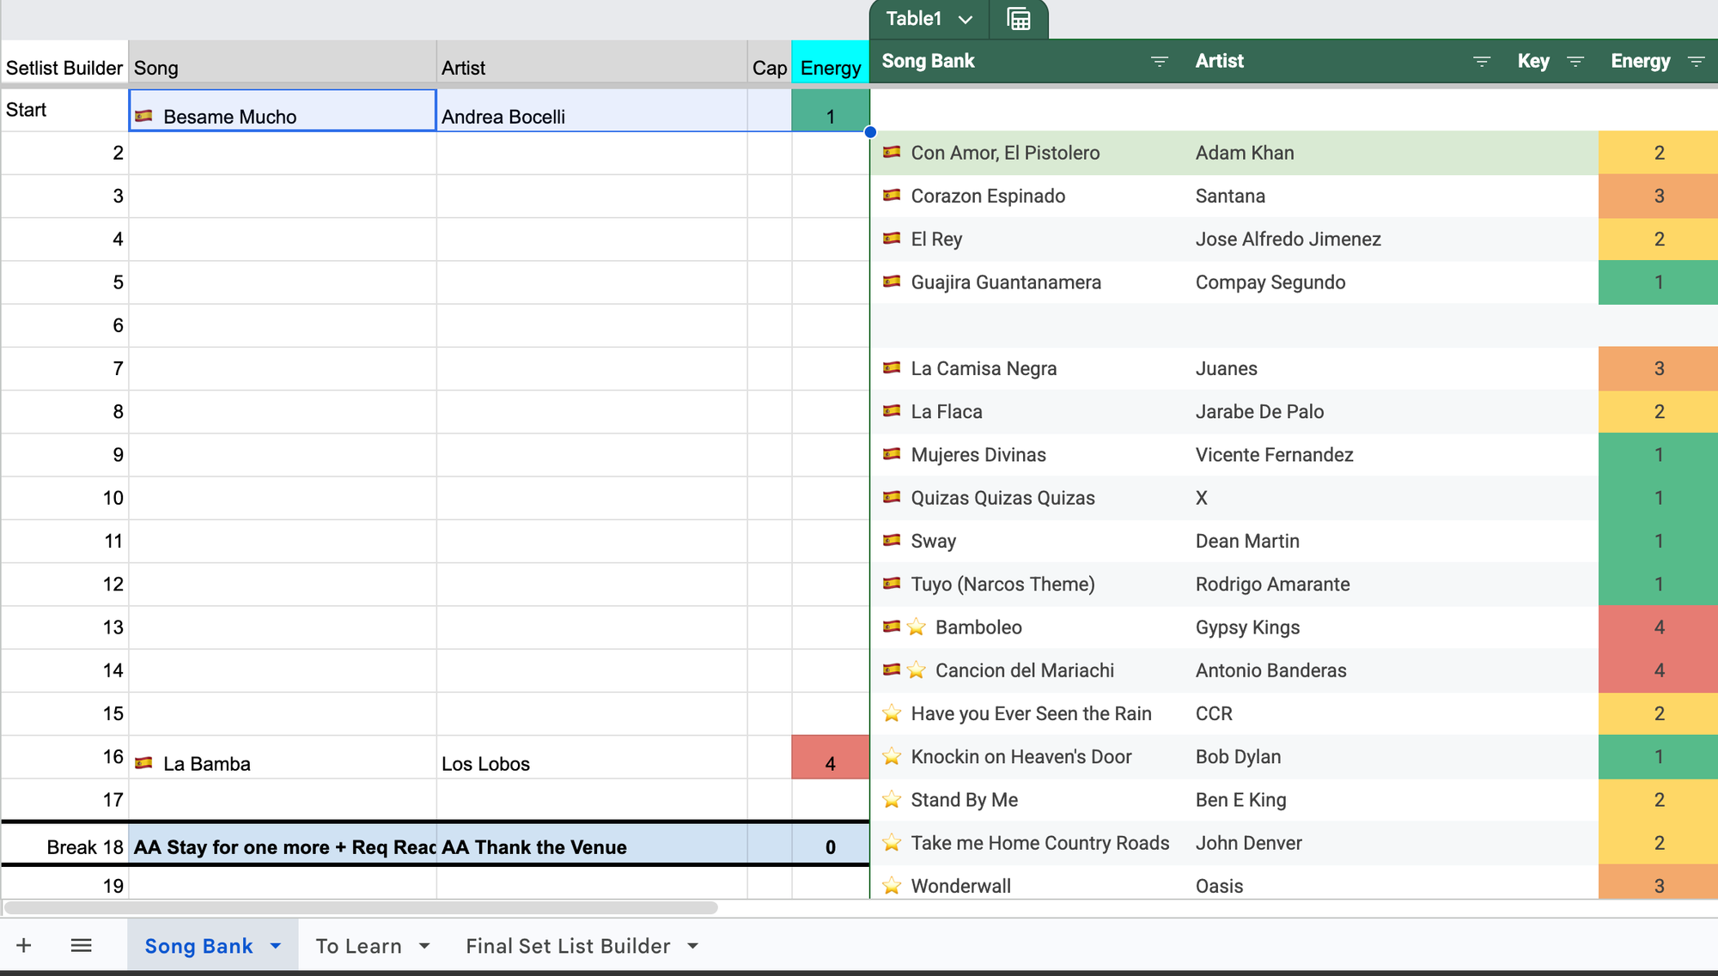Open the Key column filter icon

tap(1575, 62)
